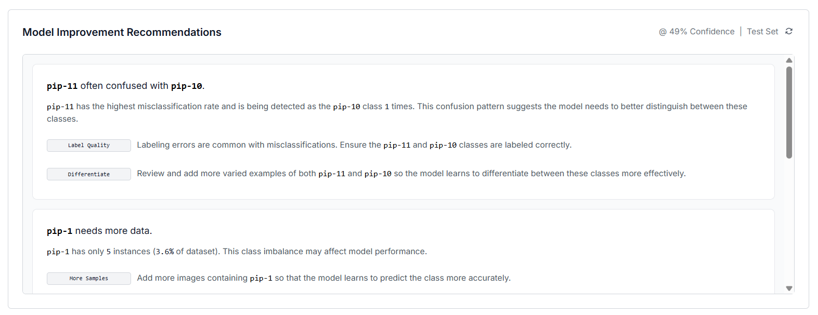Screen dimensions: 818x315
Task: Click bold pip-11 in the first heading
Action: tap(62, 86)
